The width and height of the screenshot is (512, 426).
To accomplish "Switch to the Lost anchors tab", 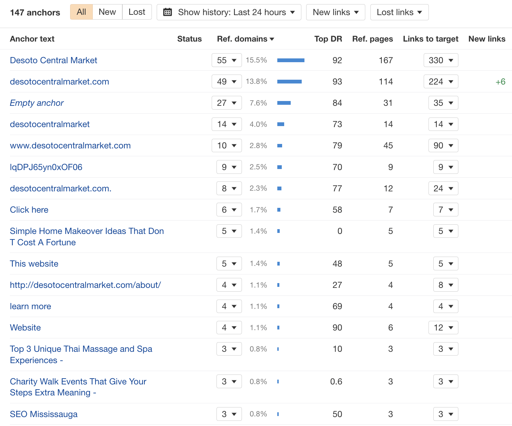I will coord(137,12).
